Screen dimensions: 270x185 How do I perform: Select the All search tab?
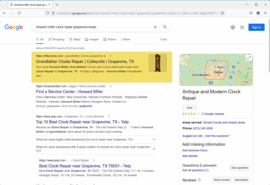(40, 39)
